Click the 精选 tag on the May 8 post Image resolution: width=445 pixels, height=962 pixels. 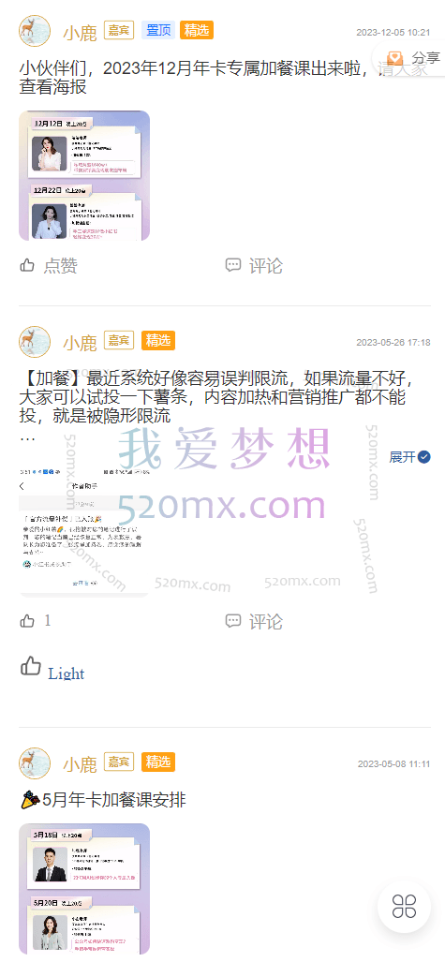158,762
